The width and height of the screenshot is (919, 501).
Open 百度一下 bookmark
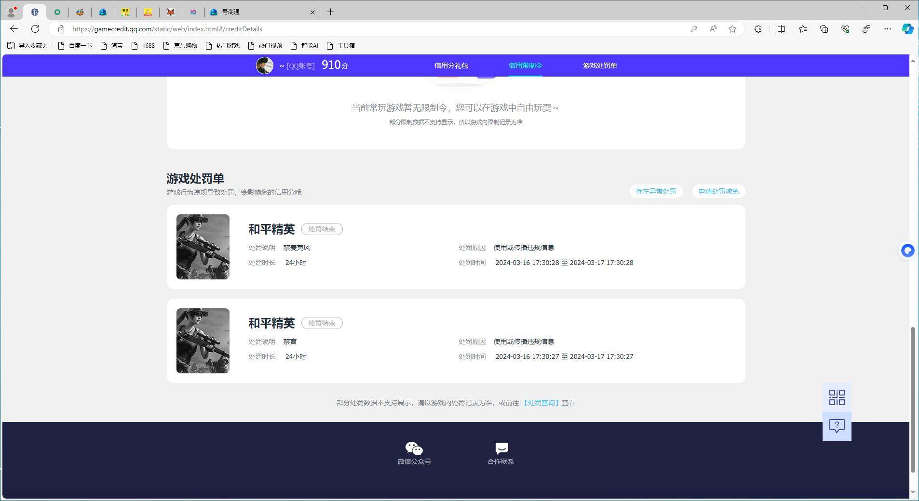tap(75, 45)
